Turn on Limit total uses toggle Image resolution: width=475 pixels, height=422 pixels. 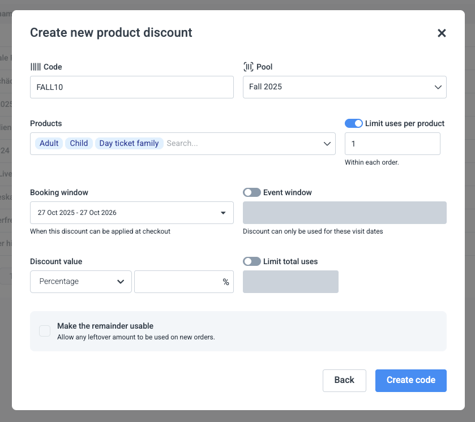click(x=252, y=261)
